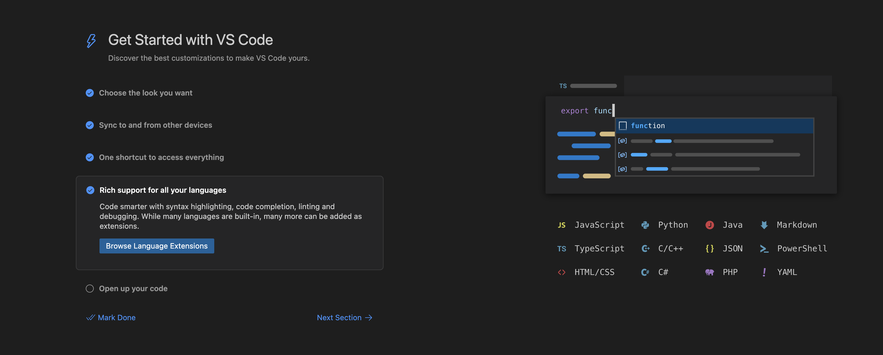
Task: Click Browse Language Extensions button
Action: click(157, 246)
